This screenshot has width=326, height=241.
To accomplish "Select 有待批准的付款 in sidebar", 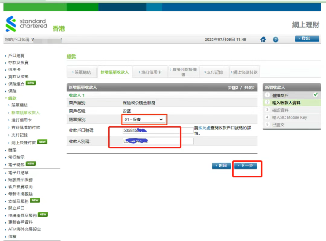I will click(26, 128).
